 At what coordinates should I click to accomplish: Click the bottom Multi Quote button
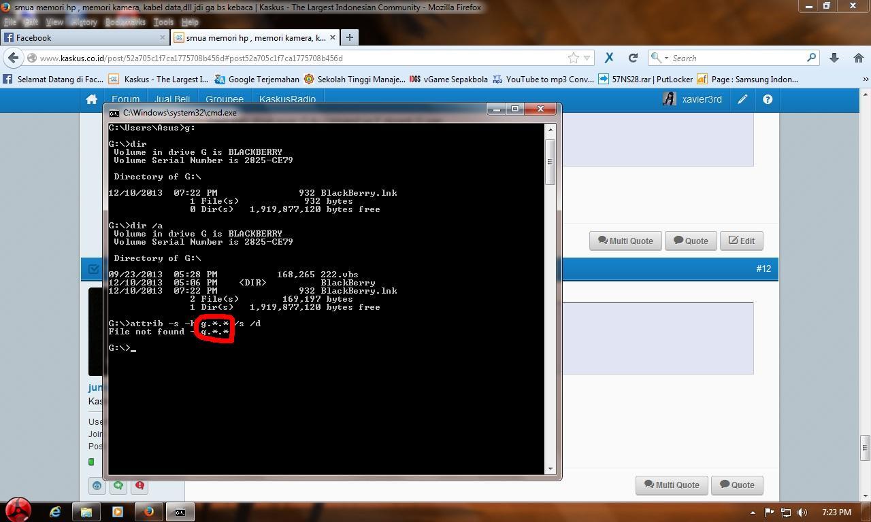pos(672,485)
